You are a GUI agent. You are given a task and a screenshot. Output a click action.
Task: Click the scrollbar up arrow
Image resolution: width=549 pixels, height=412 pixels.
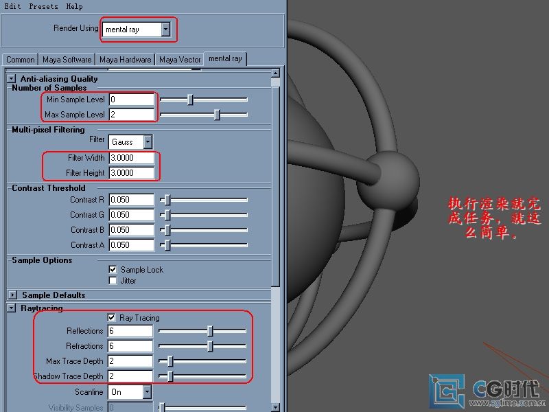pos(276,73)
